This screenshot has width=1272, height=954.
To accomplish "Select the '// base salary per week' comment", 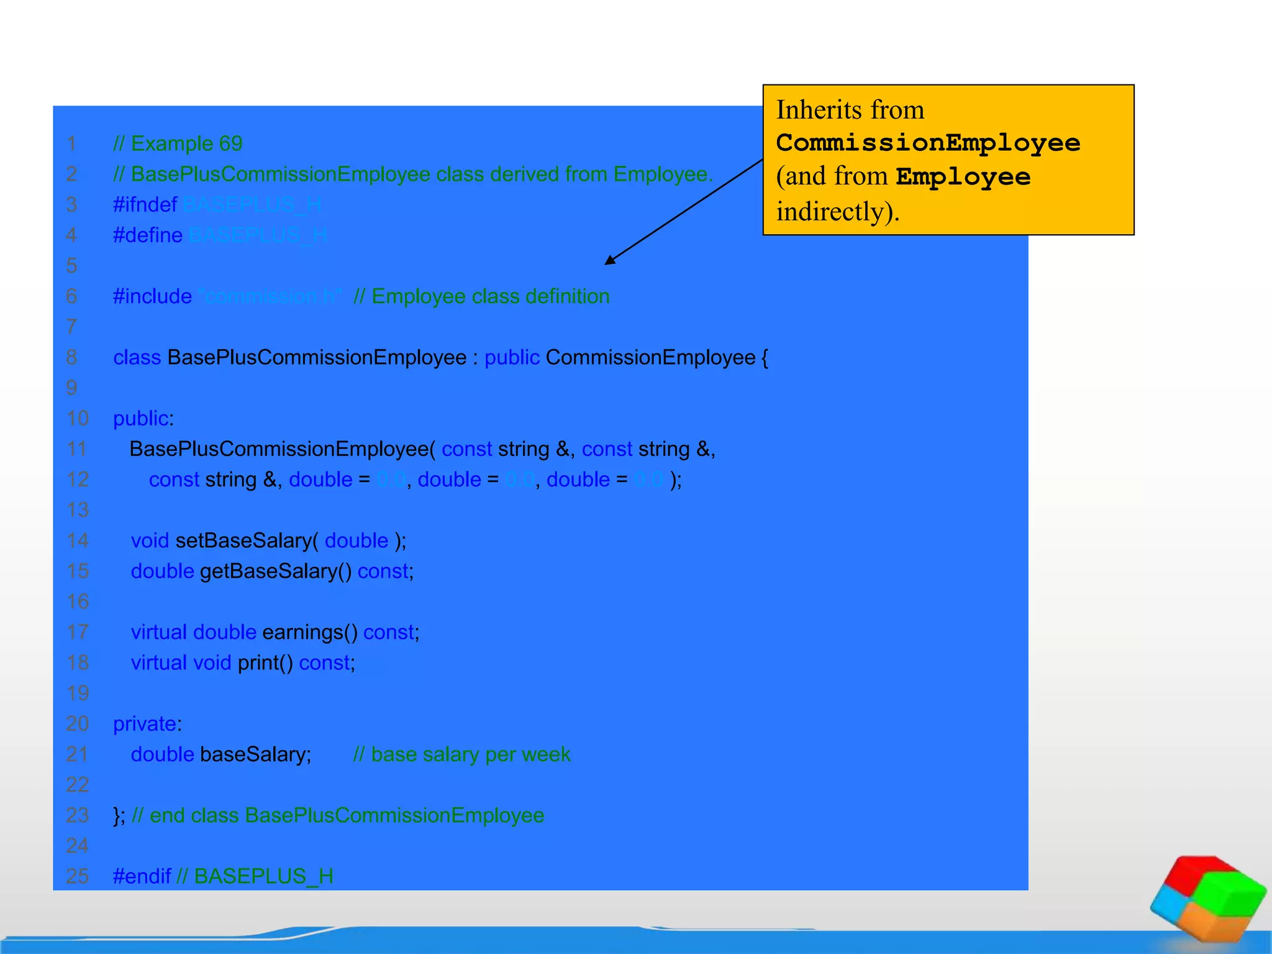I will pyautogui.click(x=461, y=754).
